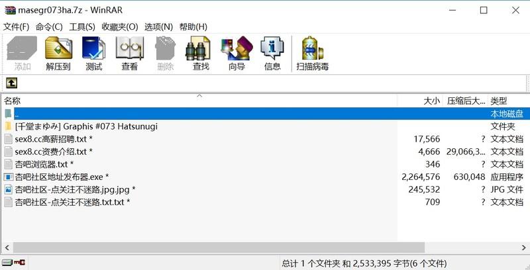The height and width of the screenshot is (270, 530).
Task: Sort by Name (名称) column header
Action: 199,101
